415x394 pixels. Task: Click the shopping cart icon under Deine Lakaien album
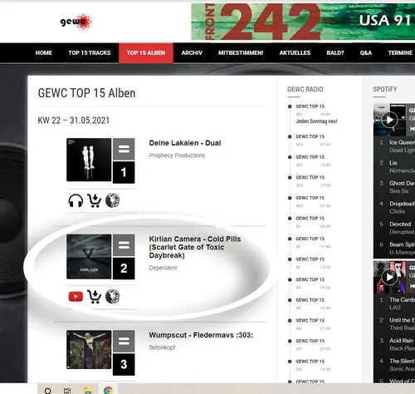click(x=94, y=200)
